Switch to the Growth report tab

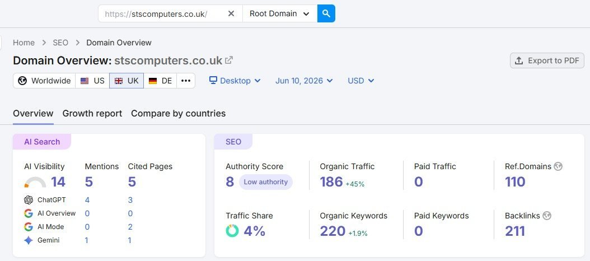click(92, 113)
